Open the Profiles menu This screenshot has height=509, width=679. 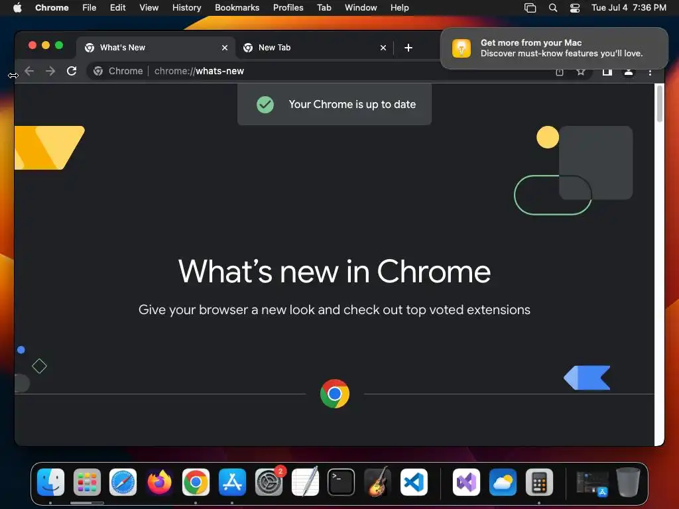click(288, 8)
